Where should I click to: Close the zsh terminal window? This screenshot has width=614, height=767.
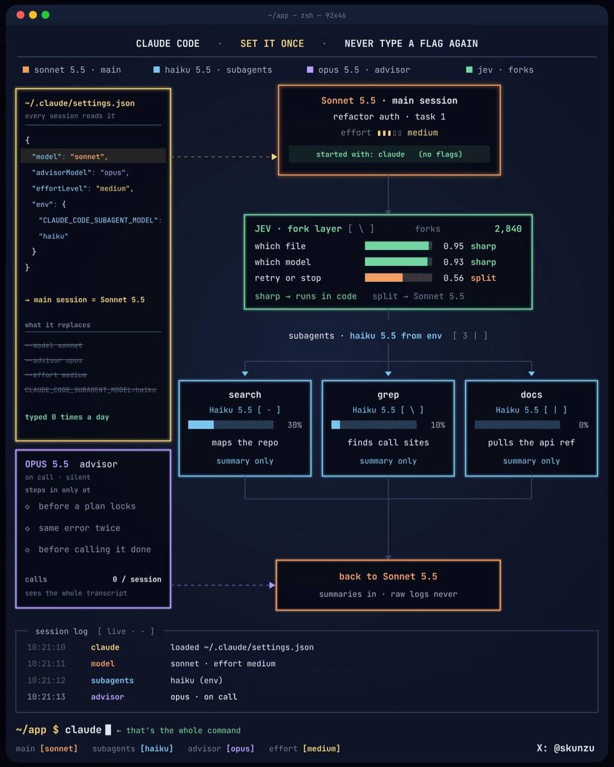[20, 15]
